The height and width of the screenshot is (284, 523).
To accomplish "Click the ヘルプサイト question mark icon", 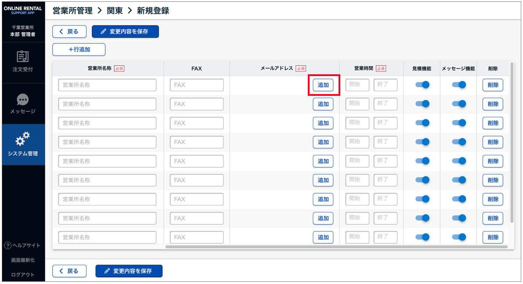I will [x=7, y=245].
